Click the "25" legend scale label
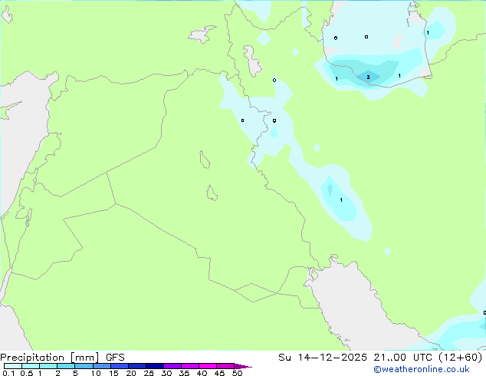Screen dimensions: 486x376 149,373
